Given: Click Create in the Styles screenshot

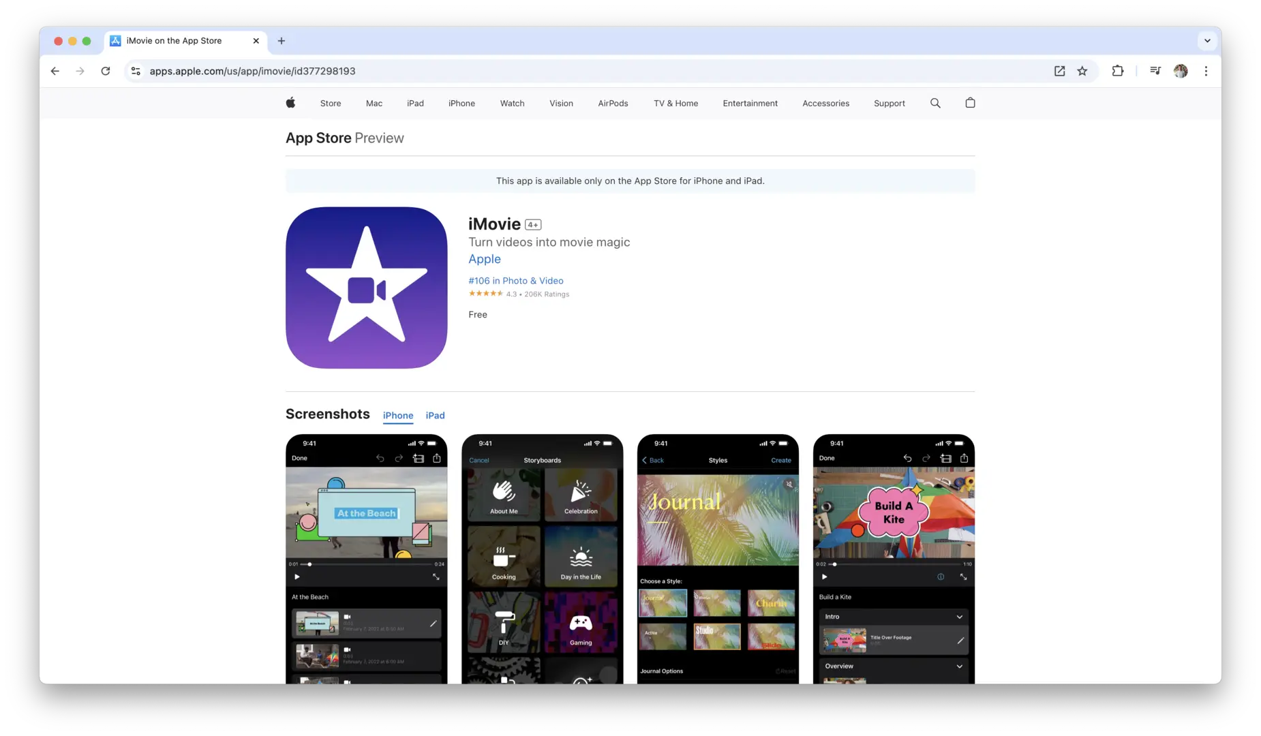Looking at the screenshot, I should (x=781, y=460).
